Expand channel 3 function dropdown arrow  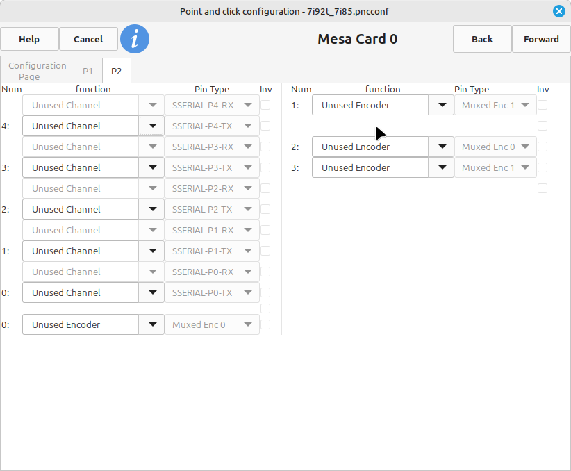point(151,167)
